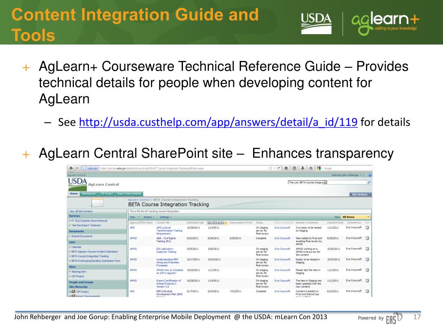Click edit icon for AMS Cultural Transformation row
This screenshot has height=332, width=443.
pyautogui.click(x=367, y=227)
